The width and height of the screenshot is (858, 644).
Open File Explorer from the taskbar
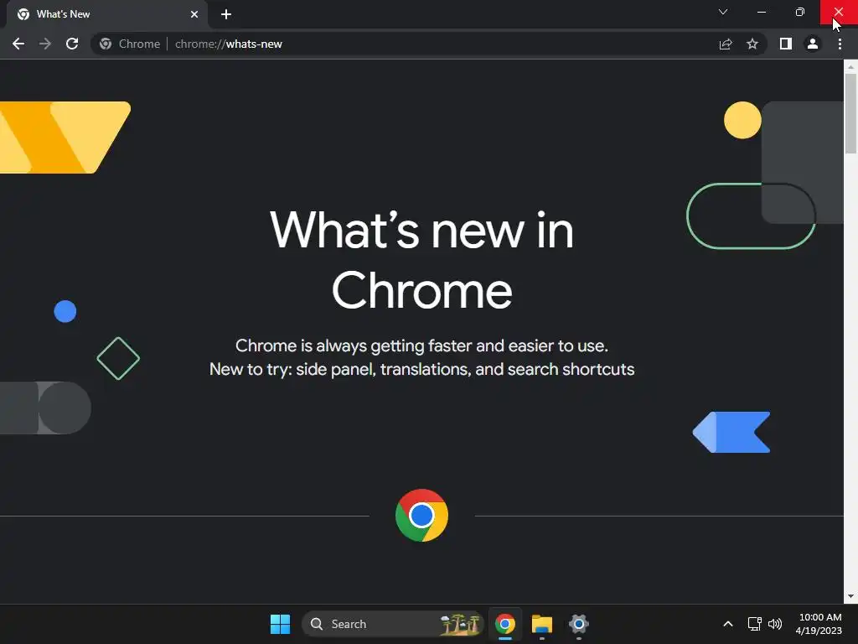[542, 624]
